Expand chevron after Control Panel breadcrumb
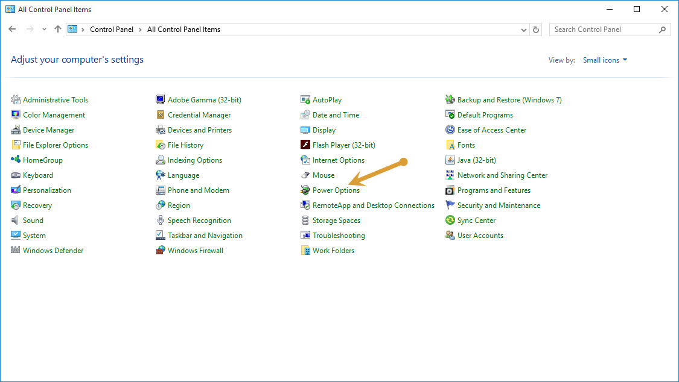 pos(140,30)
